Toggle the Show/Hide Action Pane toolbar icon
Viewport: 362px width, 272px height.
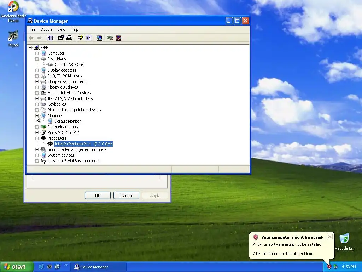(88, 38)
